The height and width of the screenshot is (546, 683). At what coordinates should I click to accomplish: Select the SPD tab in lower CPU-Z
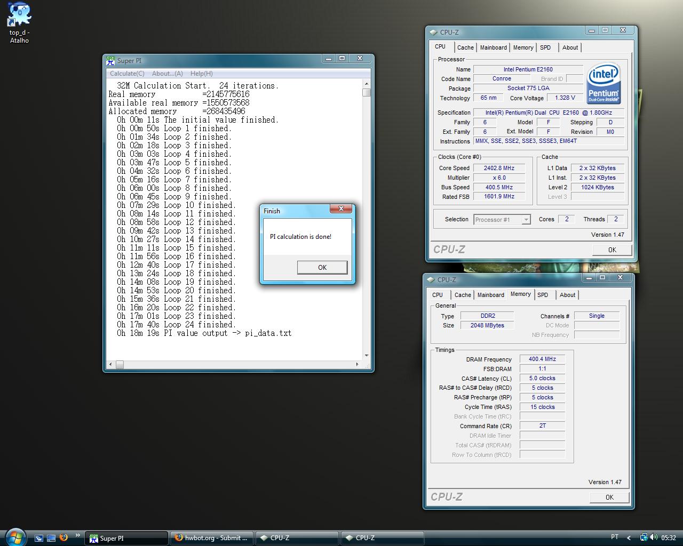pos(543,295)
